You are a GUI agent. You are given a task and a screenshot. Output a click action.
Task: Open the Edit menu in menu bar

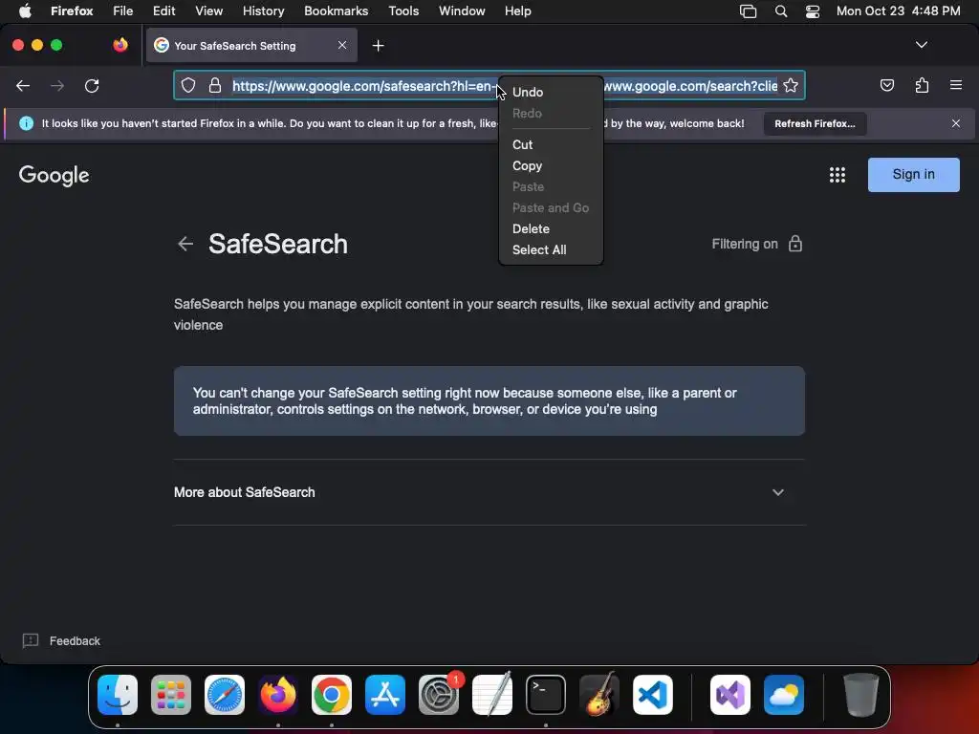point(163,11)
